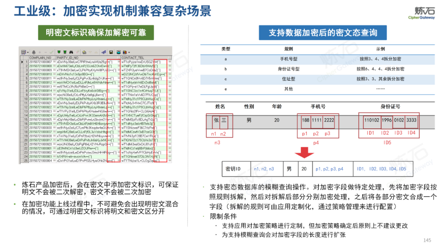The height and width of the screenshot is (250, 445).
Task: Click the ellipsis button in cell 20150721000010
Action: 54,74
